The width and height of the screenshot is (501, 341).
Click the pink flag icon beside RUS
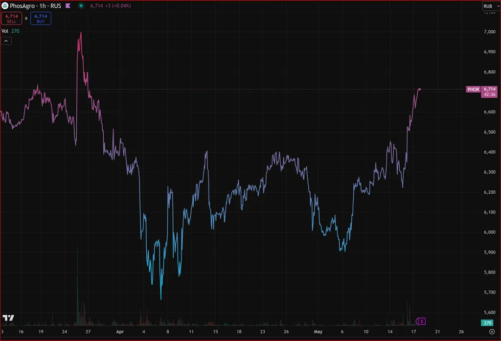tap(68, 6)
